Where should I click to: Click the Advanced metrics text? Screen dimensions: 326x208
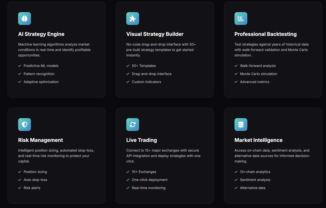255,82
